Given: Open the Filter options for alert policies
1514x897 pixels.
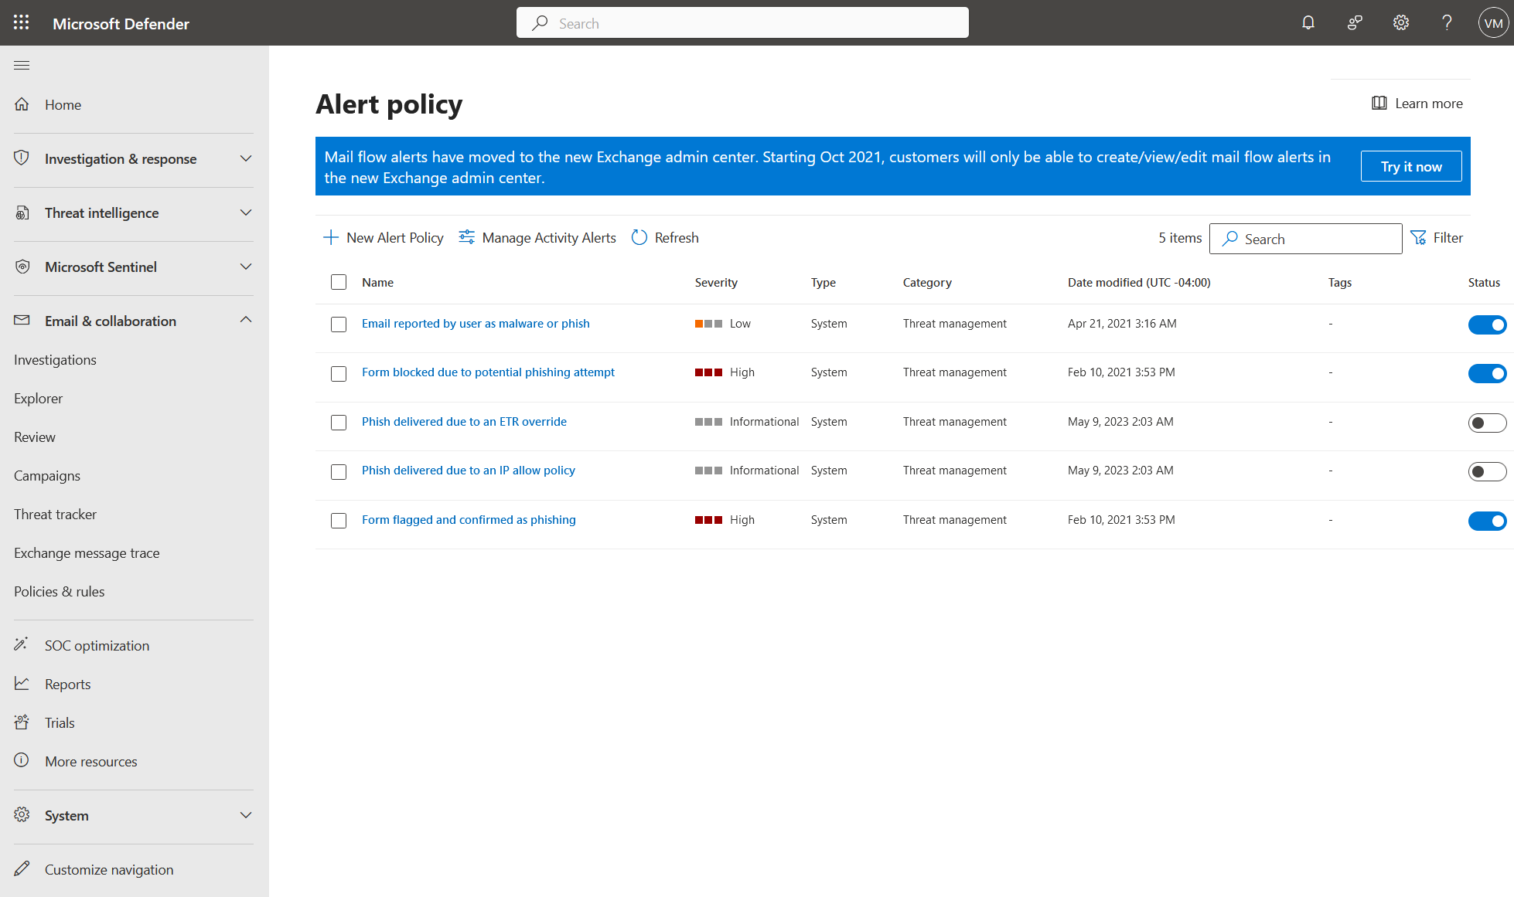Looking at the screenshot, I should pyautogui.click(x=1437, y=237).
